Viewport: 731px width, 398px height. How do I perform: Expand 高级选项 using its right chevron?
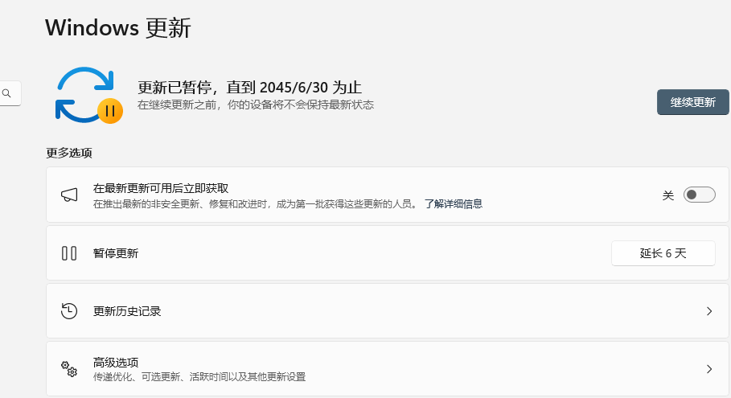(708, 369)
